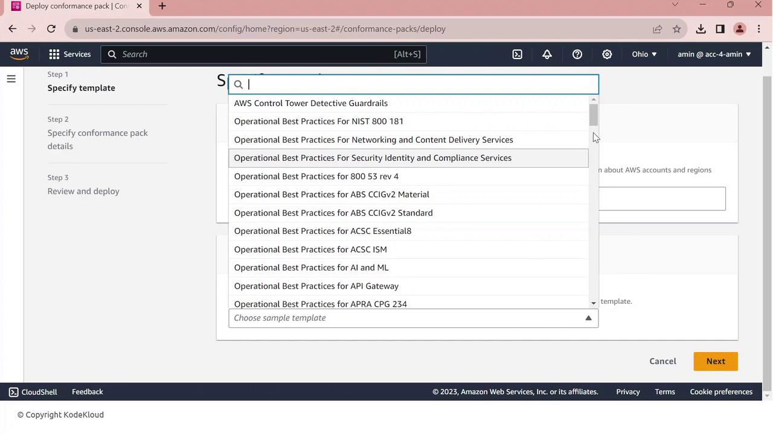Go back with browser back arrow

(x=13, y=29)
